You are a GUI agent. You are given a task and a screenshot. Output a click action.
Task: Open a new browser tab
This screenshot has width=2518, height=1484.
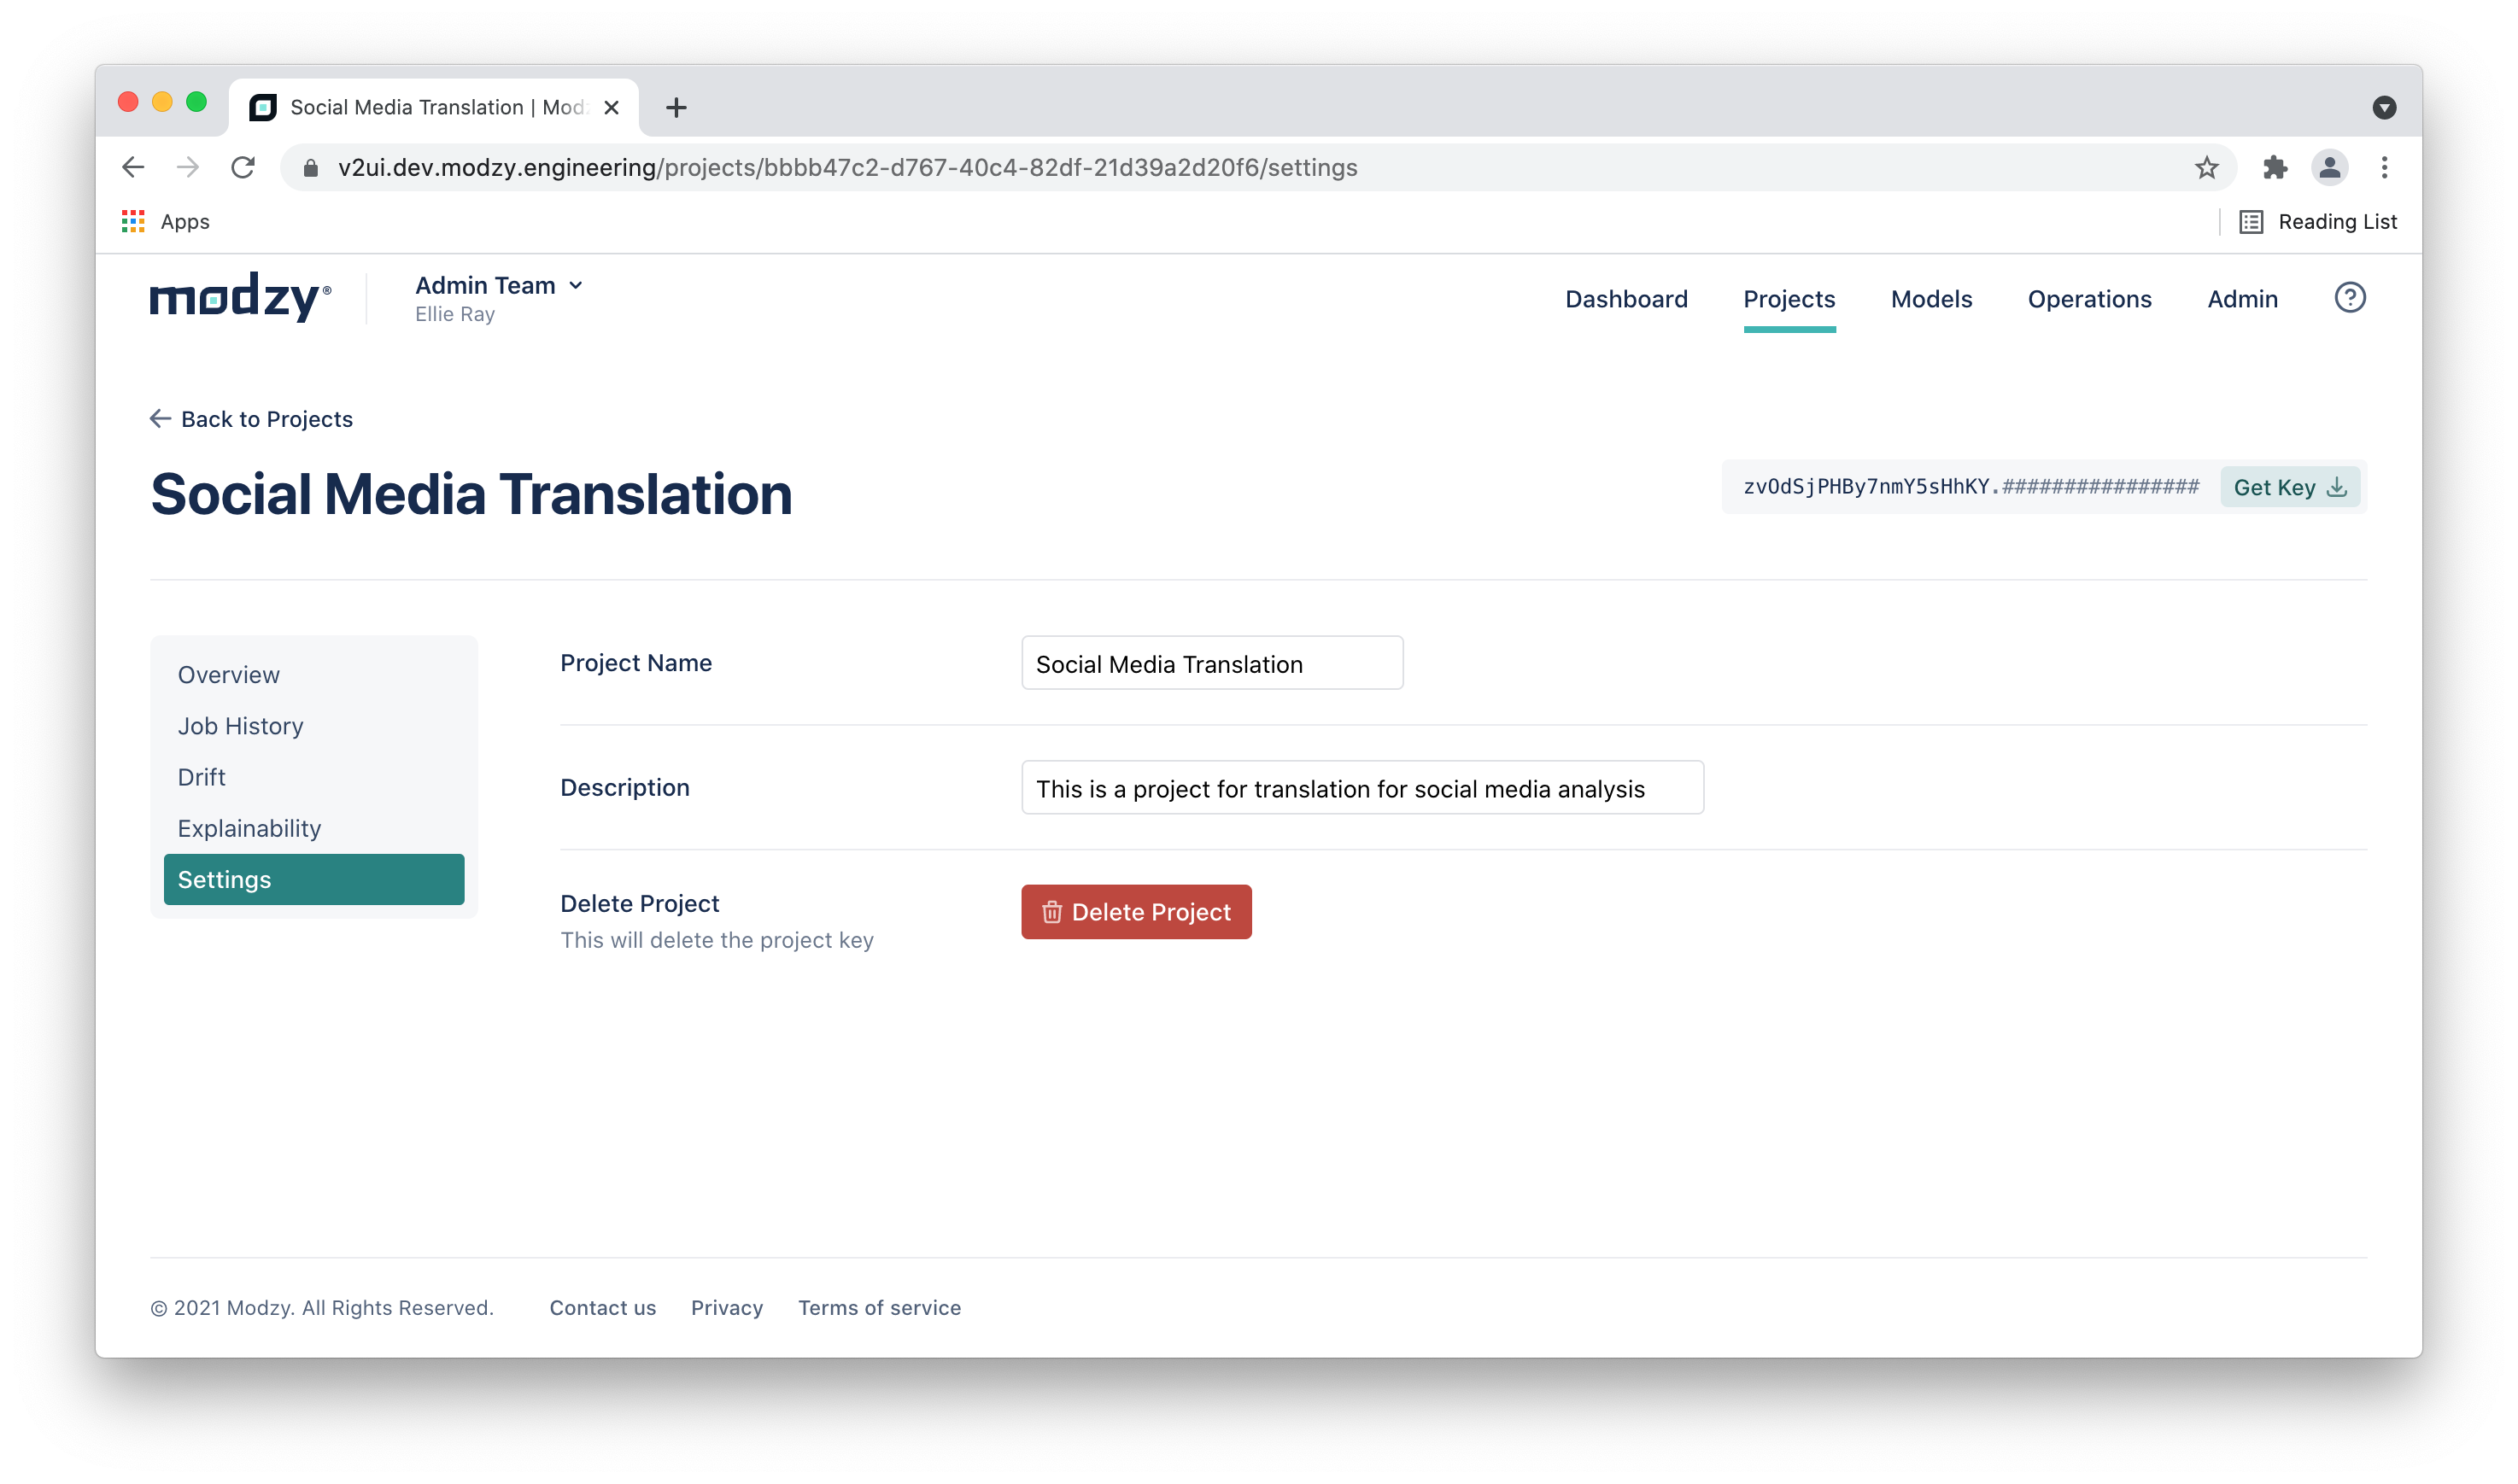pyautogui.click(x=676, y=108)
